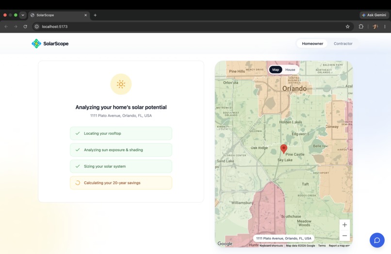Click Meadow Woods label on map
The height and width of the screenshot is (254, 391).
click(304, 223)
